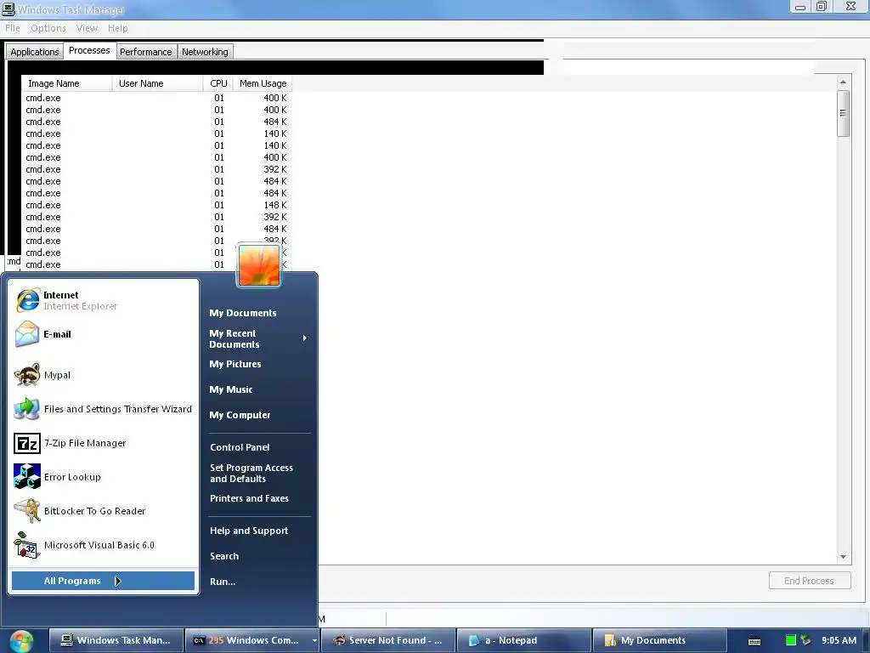
Task: Click the scrollbar down arrow
Action: click(844, 557)
